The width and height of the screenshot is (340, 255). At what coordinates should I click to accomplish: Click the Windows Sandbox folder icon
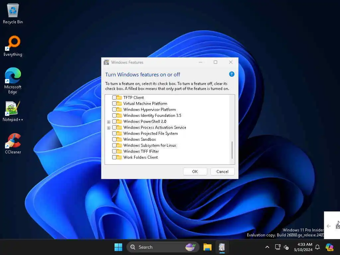(119, 139)
